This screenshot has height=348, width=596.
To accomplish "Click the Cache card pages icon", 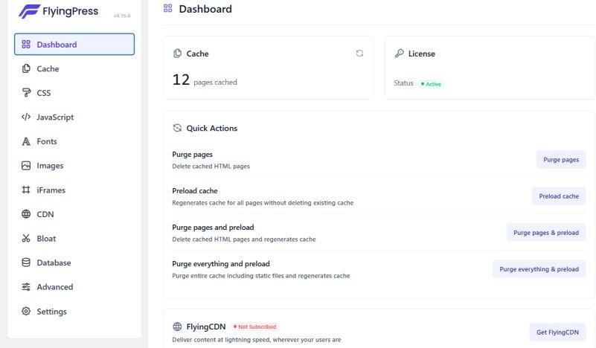I will (x=177, y=54).
